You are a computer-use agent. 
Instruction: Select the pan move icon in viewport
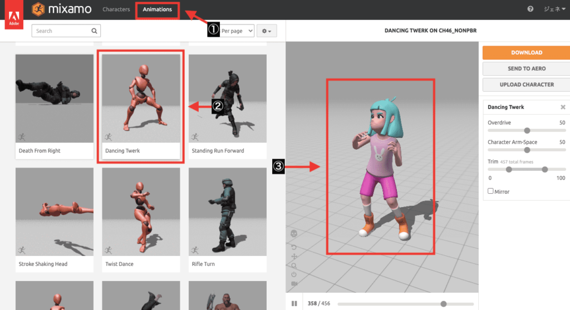tap(294, 257)
